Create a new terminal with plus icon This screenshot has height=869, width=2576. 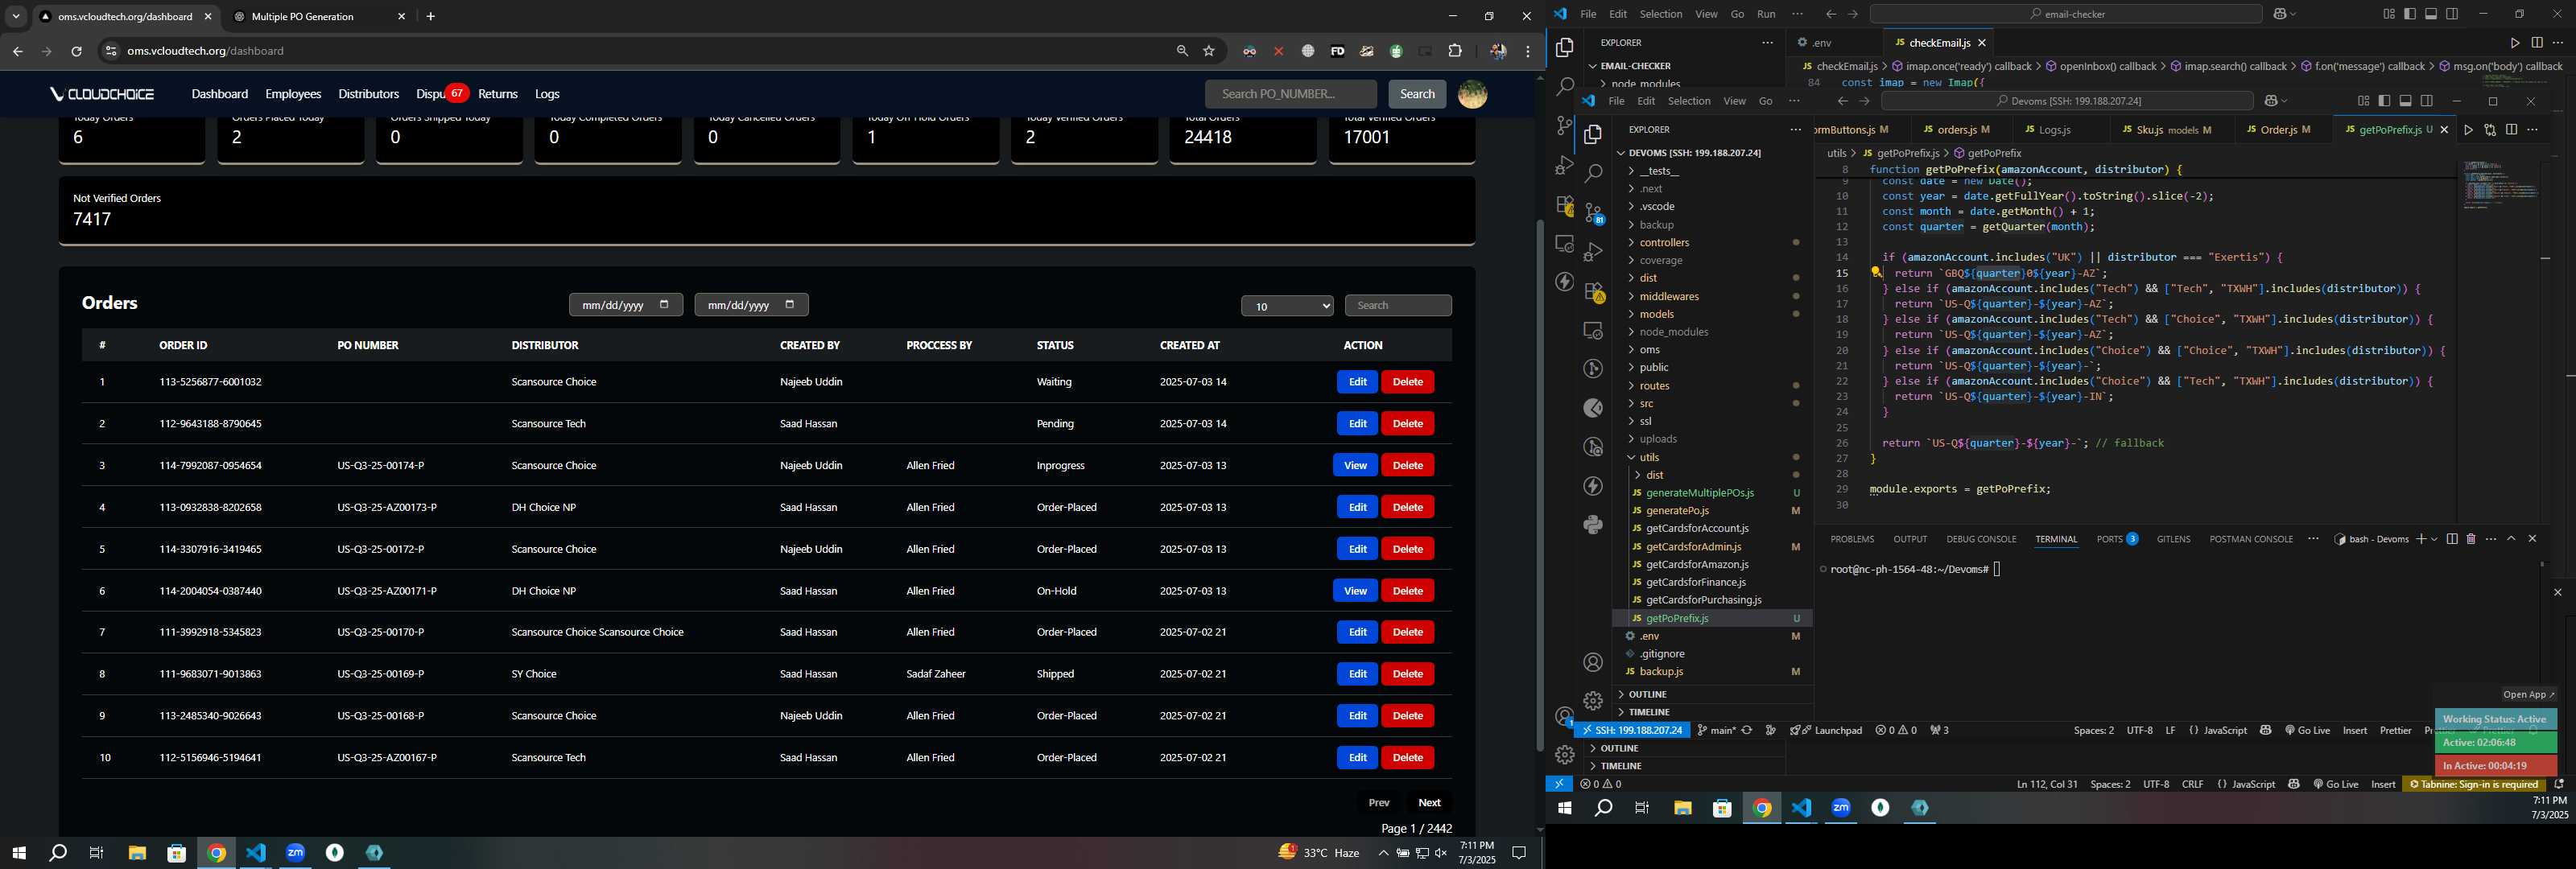tap(2421, 539)
